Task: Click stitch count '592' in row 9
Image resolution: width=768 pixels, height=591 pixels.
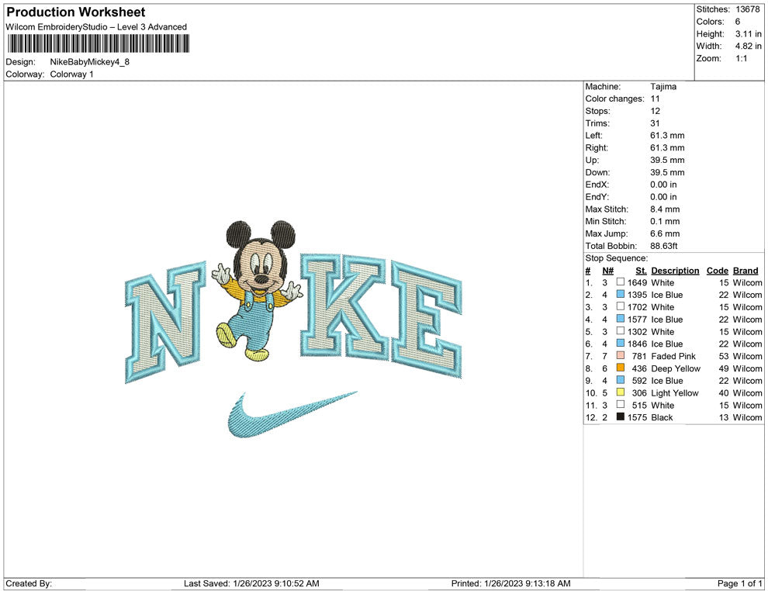Action: pos(639,380)
